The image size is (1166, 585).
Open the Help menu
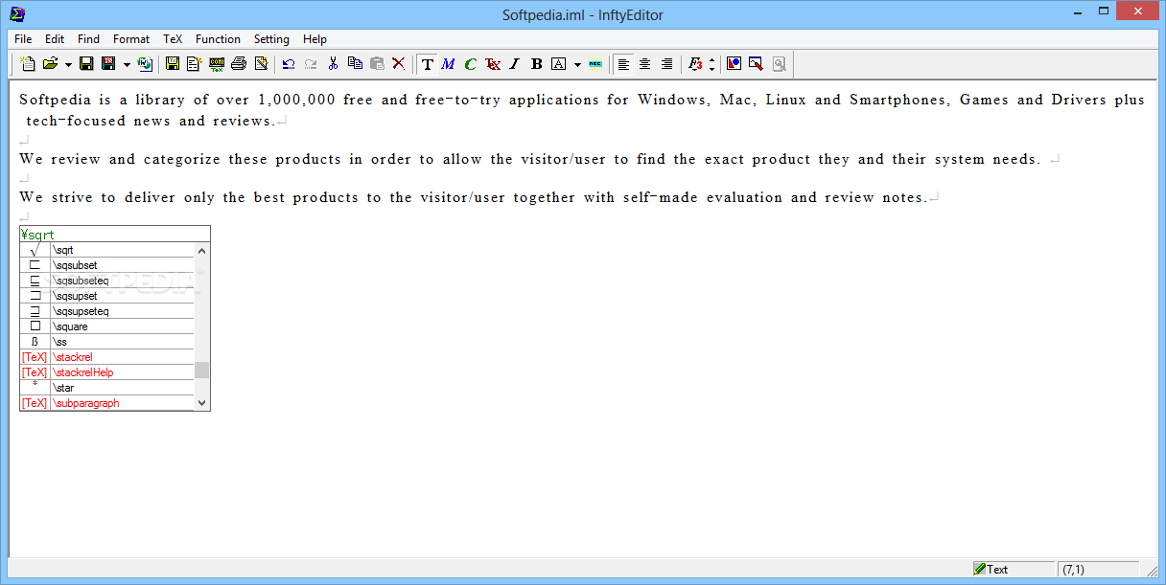315,39
